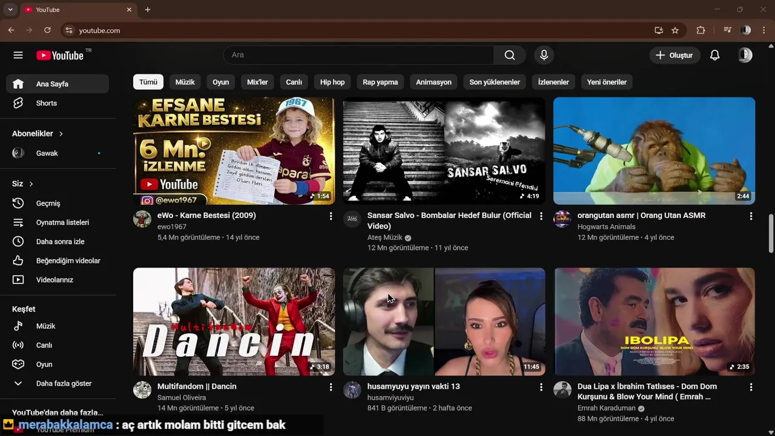Open options for eWo Karne Bestesi video
The image size is (775, 436).
331,216
